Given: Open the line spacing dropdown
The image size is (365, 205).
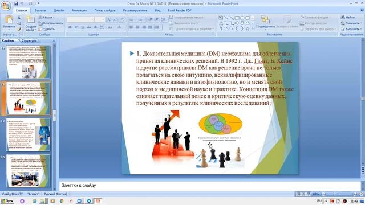Looking at the screenshot, I should click(164, 19).
